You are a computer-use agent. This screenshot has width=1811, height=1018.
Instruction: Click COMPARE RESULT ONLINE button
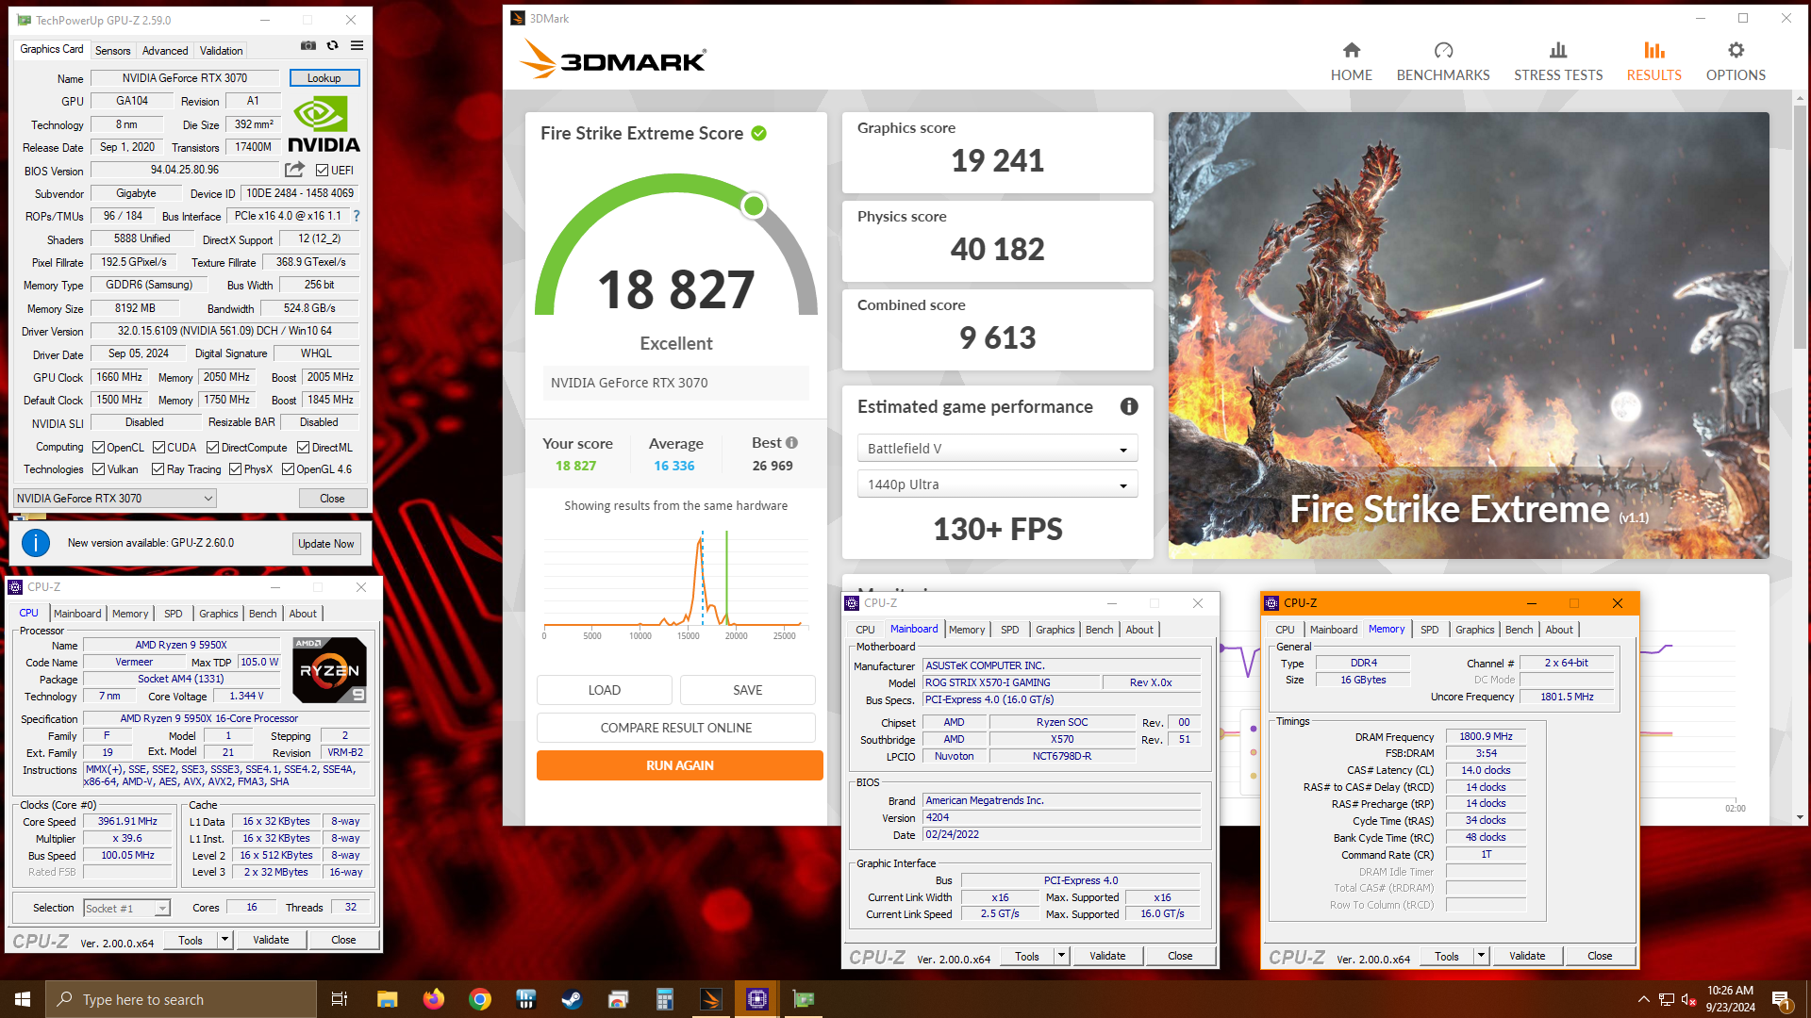point(676,728)
